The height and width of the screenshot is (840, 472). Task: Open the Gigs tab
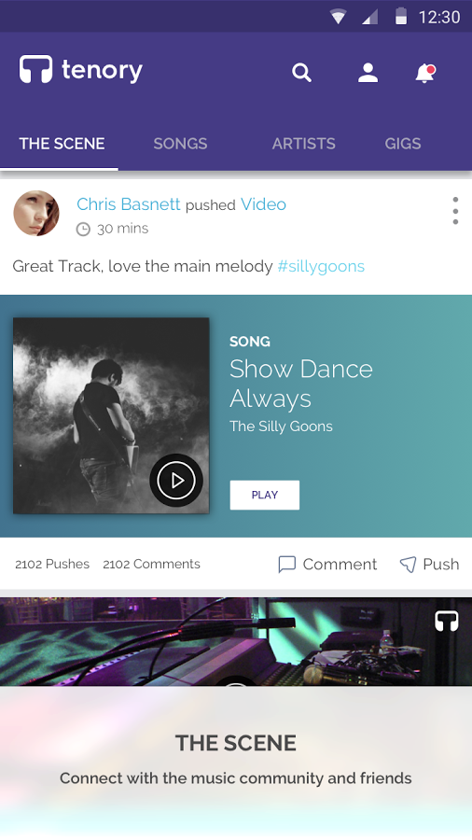pyautogui.click(x=403, y=144)
